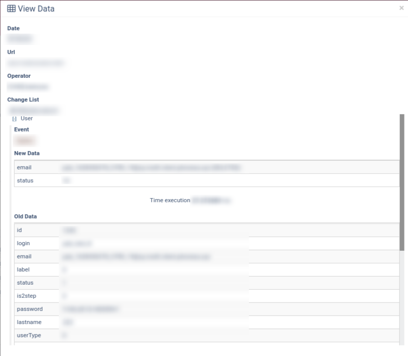Click the blurred value under Url
Screen dimensions: 408x356
(36, 63)
